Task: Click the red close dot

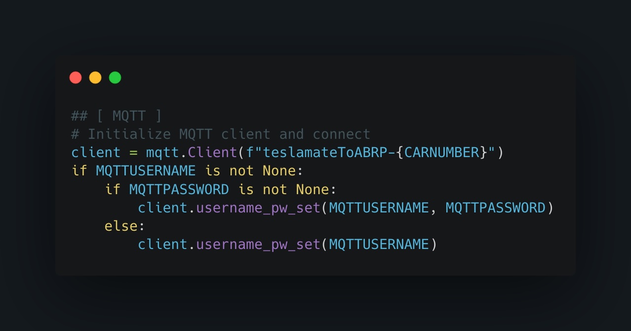Action: pos(76,78)
